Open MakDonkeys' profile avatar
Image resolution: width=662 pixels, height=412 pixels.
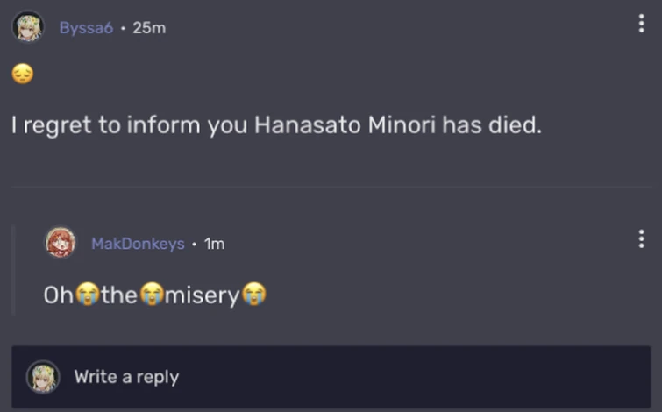[61, 243]
